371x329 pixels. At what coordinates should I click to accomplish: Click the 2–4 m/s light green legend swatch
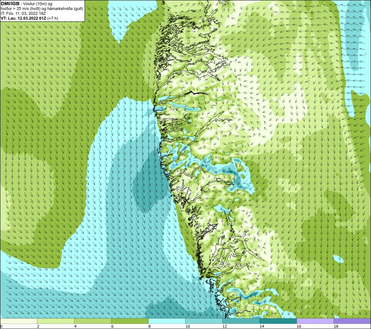(56, 321)
